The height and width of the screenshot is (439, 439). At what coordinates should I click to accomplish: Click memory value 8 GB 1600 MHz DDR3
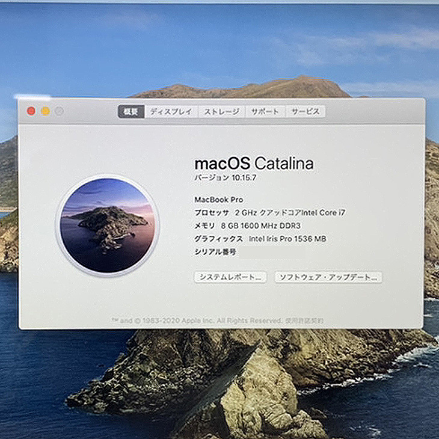point(260,226)
